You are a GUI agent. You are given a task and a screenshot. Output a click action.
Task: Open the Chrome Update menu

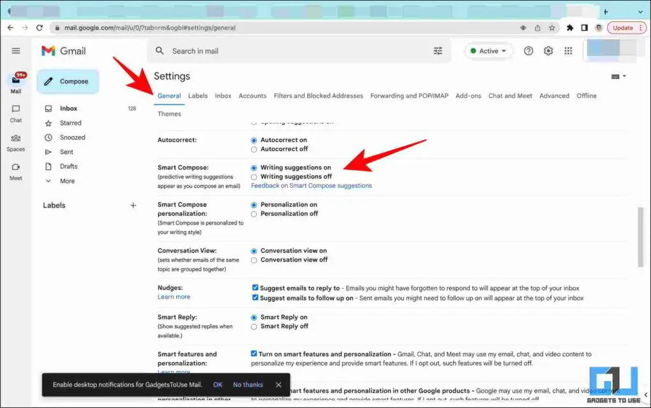[x=627, y=28]
